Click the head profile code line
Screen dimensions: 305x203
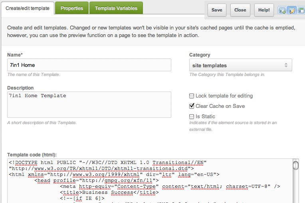[97, 180]
